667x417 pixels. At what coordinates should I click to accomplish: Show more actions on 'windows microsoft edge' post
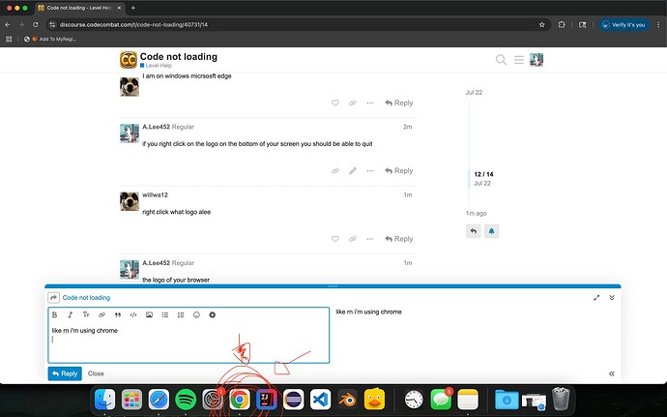point(369,103)
